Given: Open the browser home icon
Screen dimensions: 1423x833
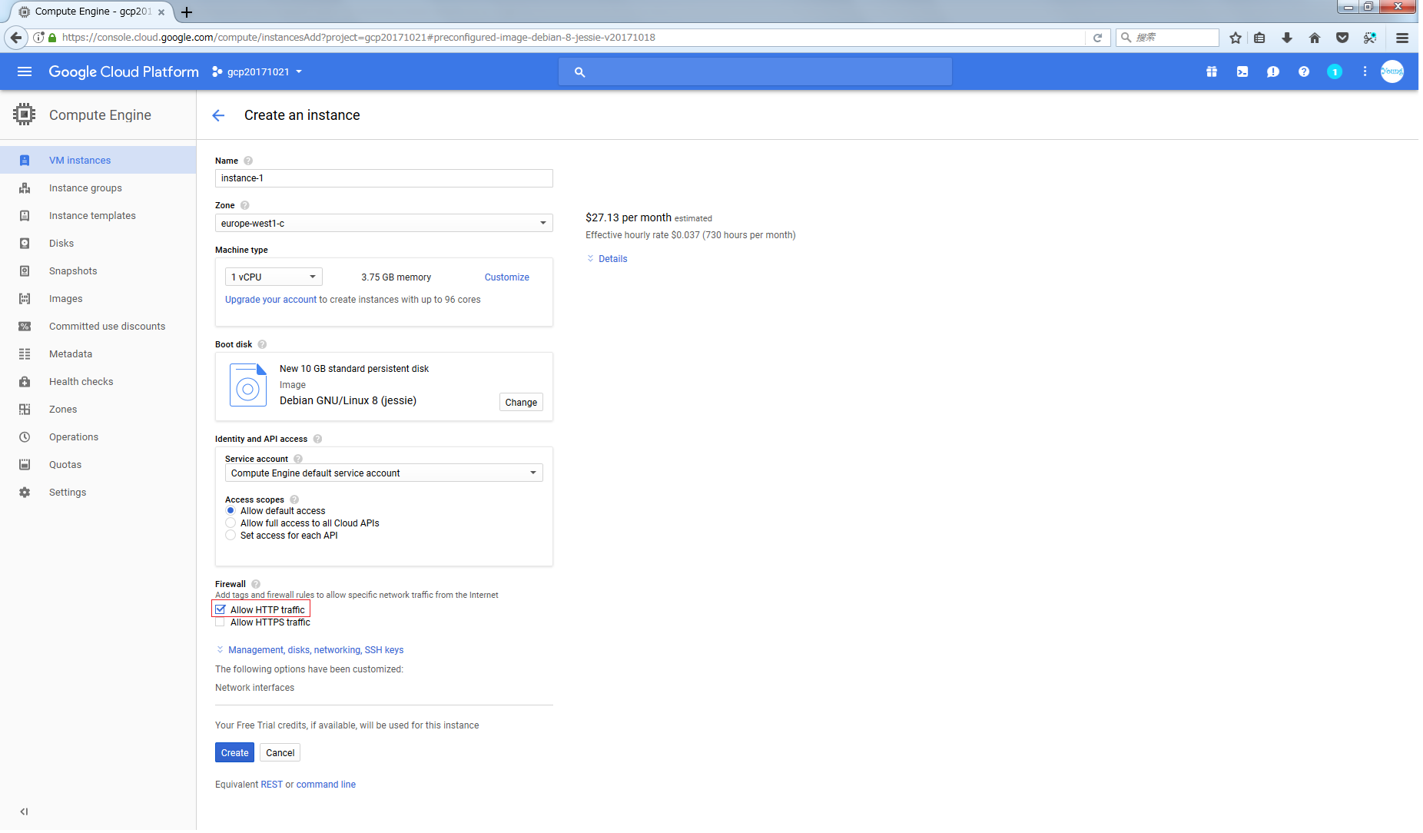Looking at the screenshot, I should coord(1315,38).
